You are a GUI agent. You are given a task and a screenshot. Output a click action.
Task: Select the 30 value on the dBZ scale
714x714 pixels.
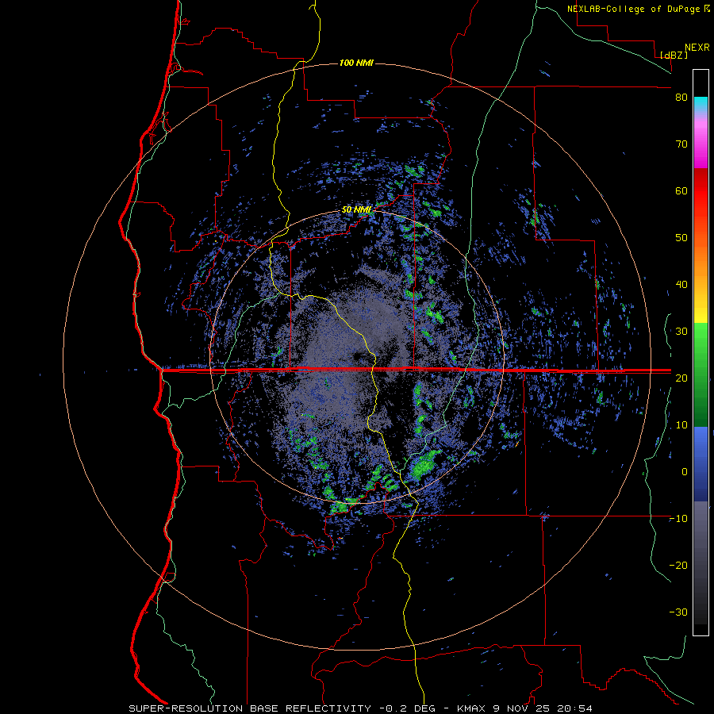coord(681,331)
